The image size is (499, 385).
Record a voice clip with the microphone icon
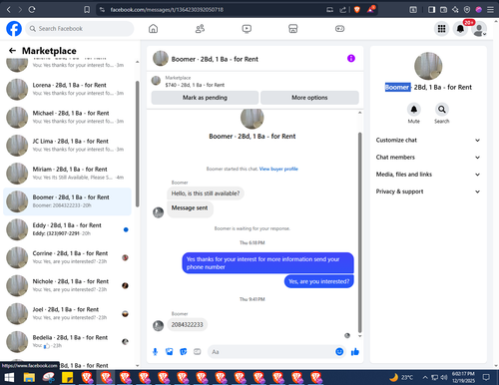click(155, 352)
